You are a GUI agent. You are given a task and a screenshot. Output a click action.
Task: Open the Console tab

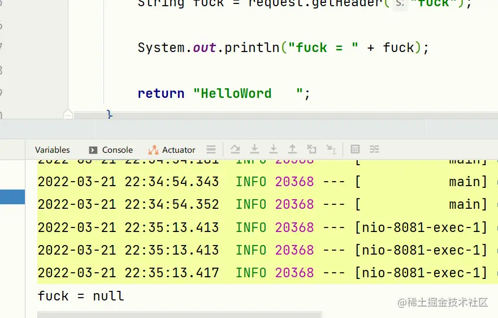pos(111,150)
